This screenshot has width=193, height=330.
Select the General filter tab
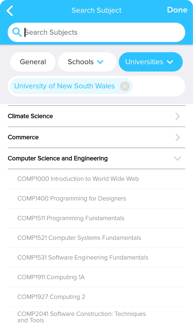click(x=33, y=62)
